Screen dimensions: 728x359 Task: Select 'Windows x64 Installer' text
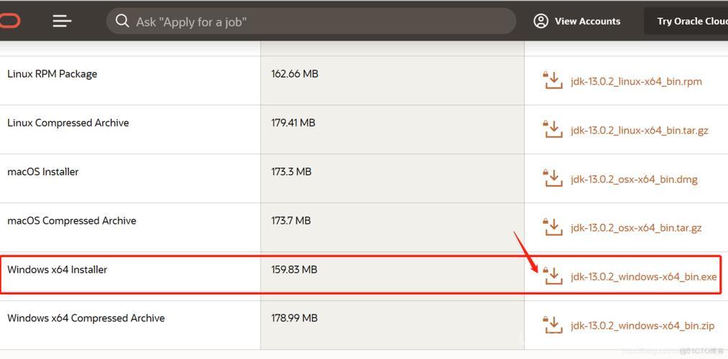coord(57,269)
